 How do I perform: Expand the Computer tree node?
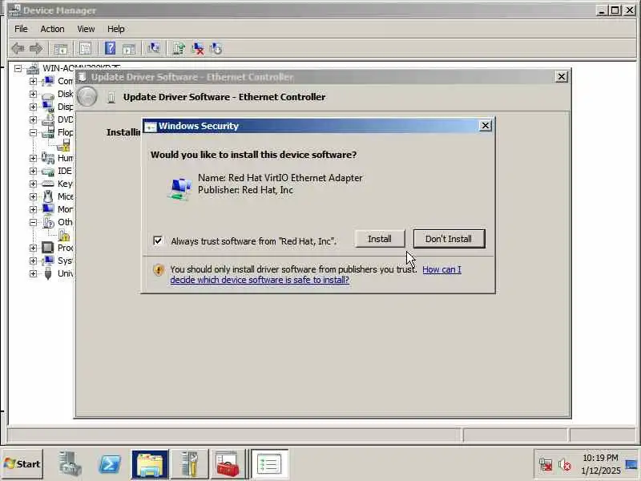tap(33, 81)
